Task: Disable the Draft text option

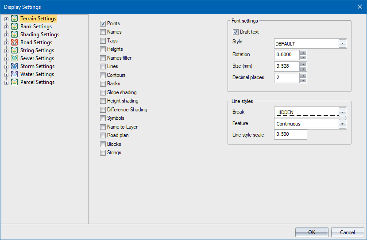Action: pos(236,32)
